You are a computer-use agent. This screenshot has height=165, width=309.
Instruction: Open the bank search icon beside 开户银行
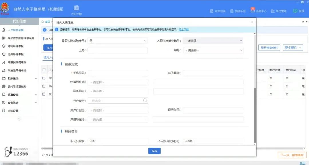144,101
